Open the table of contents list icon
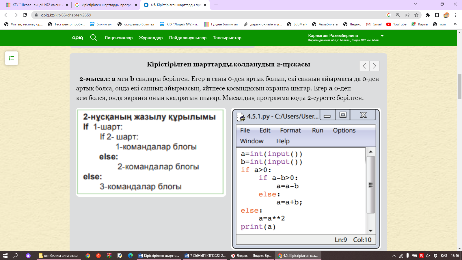The image size is (462, 260). point(12,58)
